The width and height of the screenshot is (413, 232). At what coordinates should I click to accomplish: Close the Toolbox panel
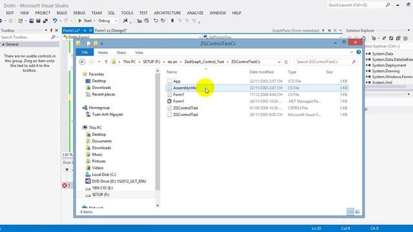[x=56, y=30]
